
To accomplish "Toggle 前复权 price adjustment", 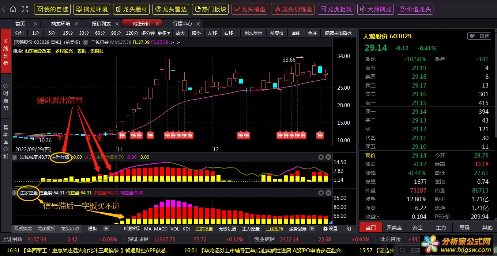I will click(x=277, y=33).
